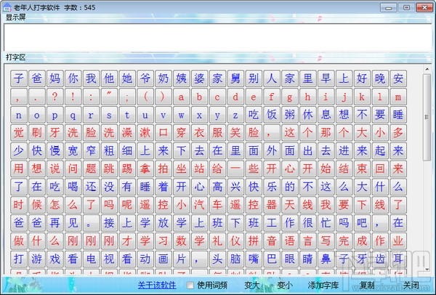Click the red 回 character key
436x295 pixels.
click(x=380, y=169)
